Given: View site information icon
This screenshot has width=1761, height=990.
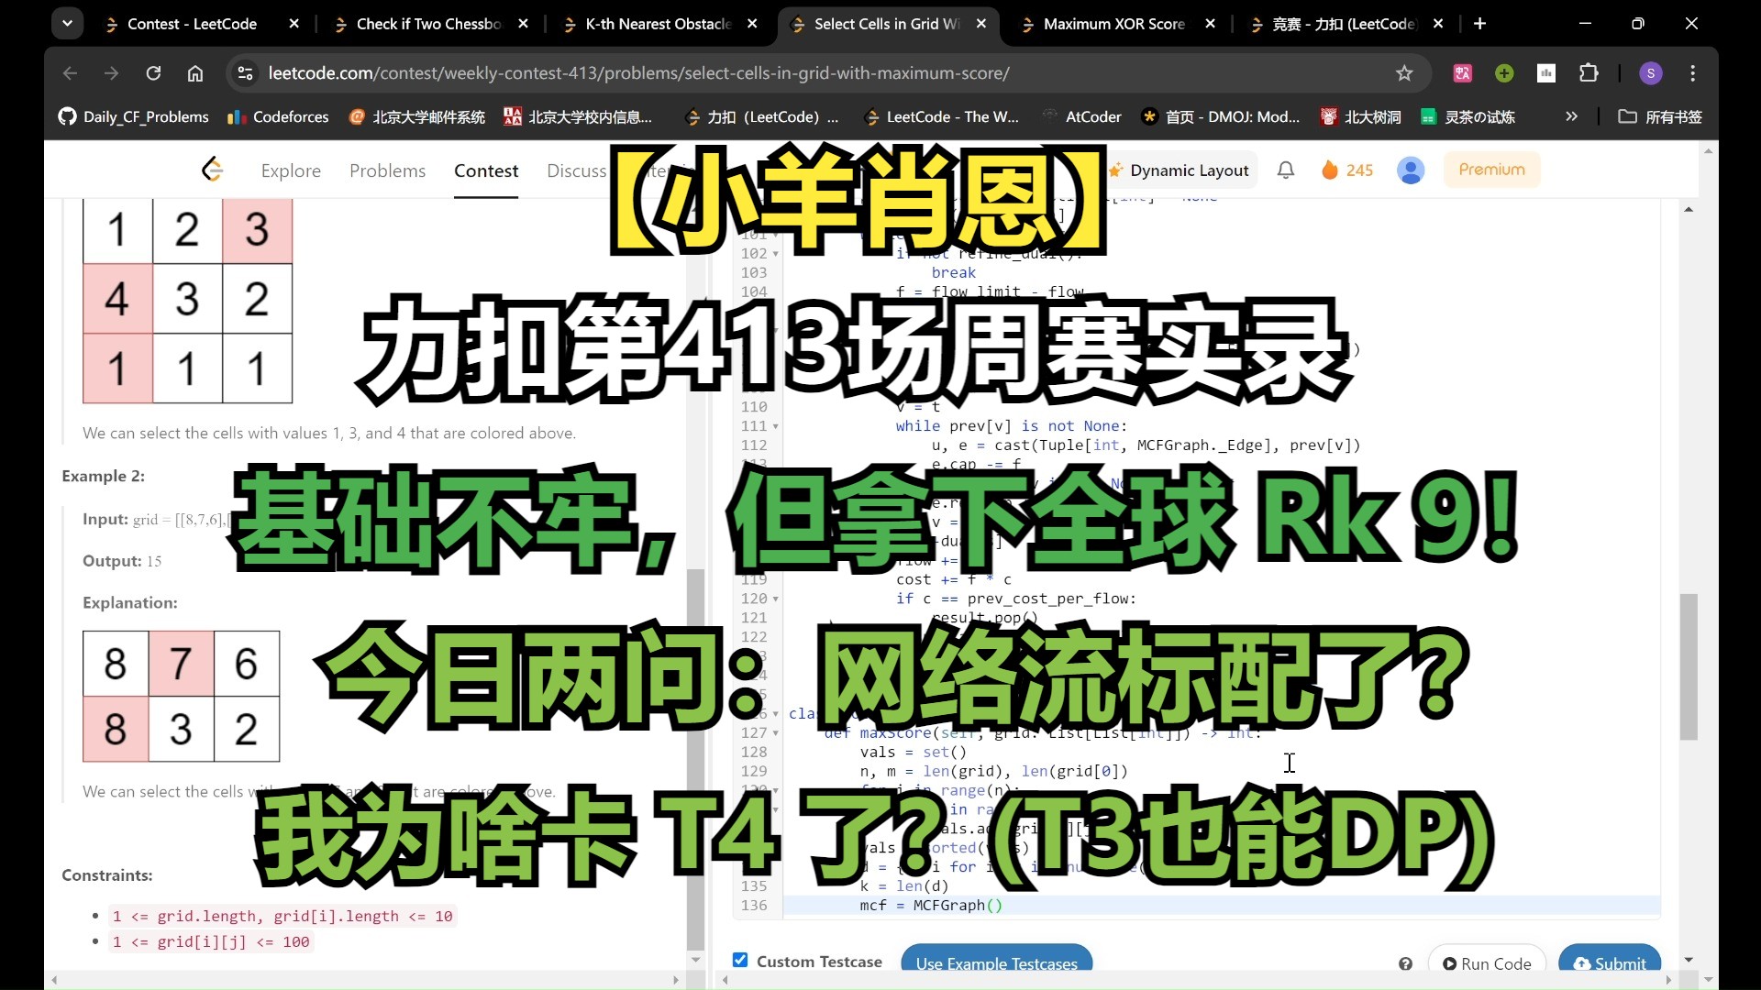Looking at the screenshot, I should coord(245,73).
